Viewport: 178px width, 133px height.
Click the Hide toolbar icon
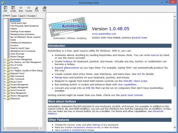click(5, 9)
